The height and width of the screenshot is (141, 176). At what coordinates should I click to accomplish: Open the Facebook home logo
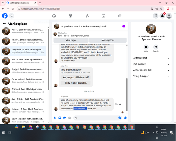pyautogui.click(x=5, y=16)
